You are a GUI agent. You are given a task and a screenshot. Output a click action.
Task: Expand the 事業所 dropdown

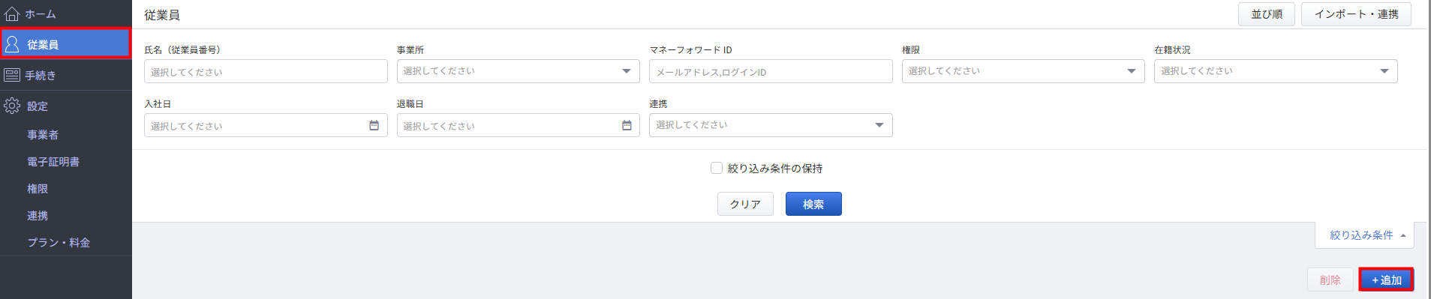519,71
